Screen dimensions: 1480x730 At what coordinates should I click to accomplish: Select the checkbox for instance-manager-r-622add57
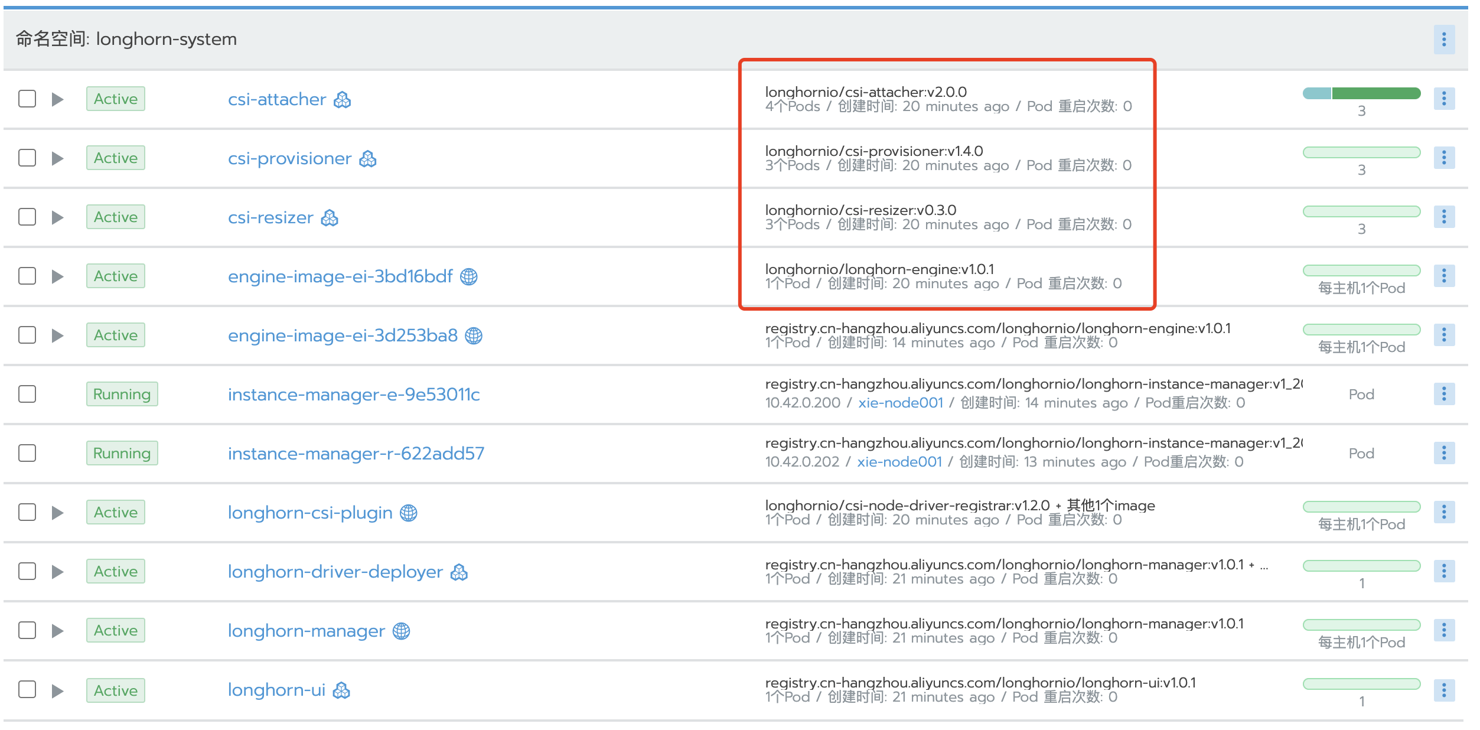[26, 452]
